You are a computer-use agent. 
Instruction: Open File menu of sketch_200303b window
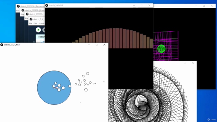tap(18, 11)
